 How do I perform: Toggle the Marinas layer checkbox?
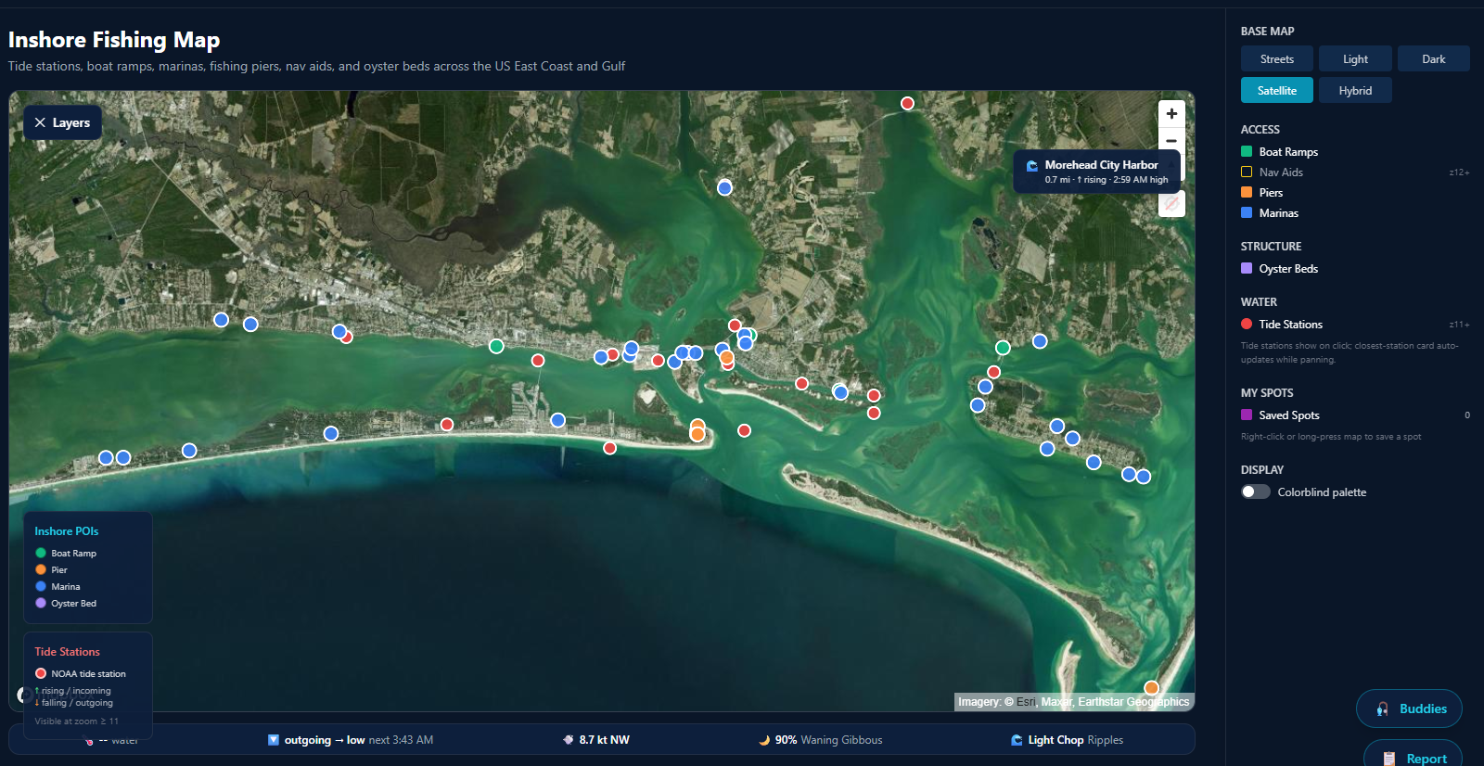1247,212
